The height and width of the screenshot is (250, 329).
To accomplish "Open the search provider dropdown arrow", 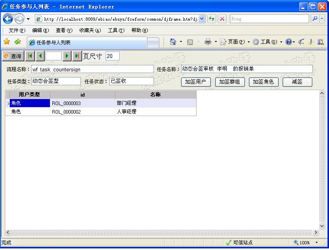I will click(x=322, y=19).
